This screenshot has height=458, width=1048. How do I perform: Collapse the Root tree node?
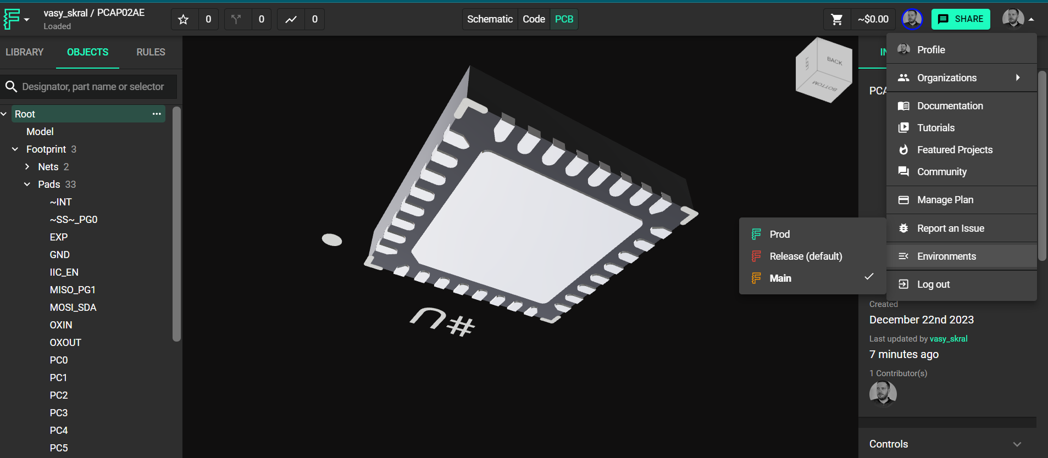click(4, 114)
